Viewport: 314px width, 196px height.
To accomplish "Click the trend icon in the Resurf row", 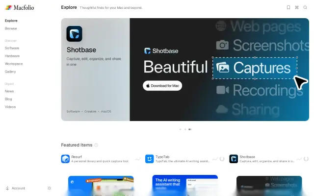I will tap(138, 159).
